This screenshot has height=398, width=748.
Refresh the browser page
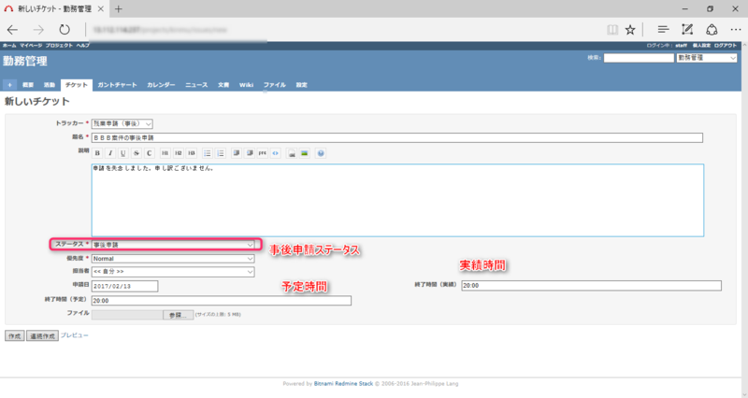[65, 30]
